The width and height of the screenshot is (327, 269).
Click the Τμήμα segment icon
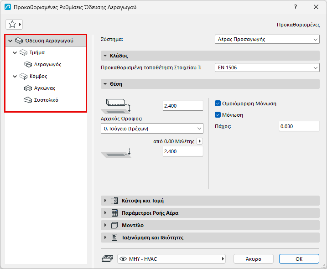point(23,52)
